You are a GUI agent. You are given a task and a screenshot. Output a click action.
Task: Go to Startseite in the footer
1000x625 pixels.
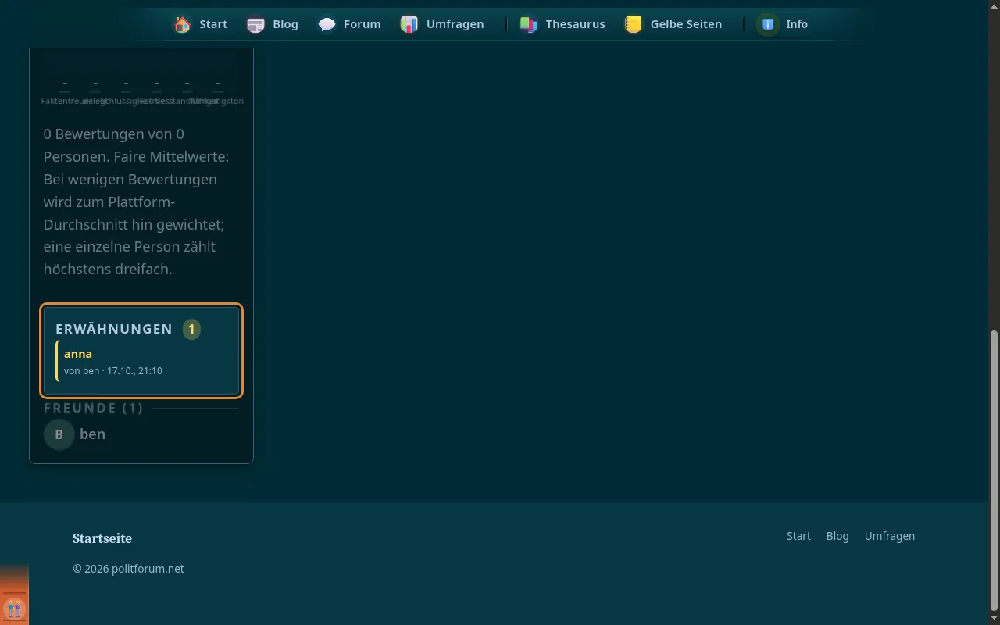click(102, 538)
